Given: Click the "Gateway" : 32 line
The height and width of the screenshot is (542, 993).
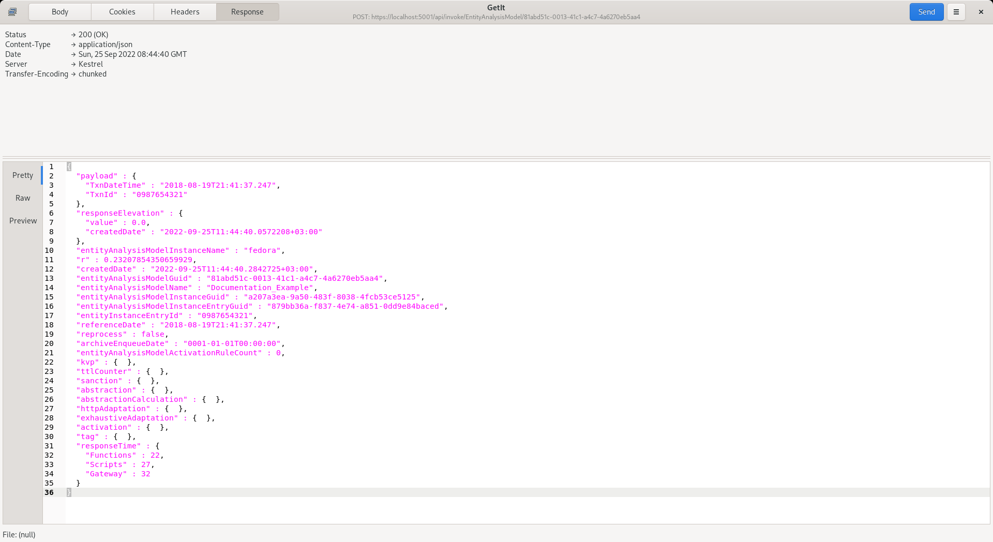Looking at the screenshot, I should tap(118, 474).
